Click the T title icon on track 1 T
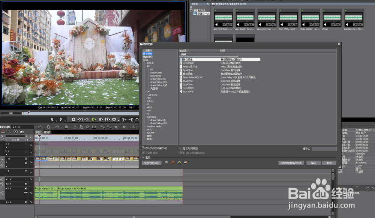The image size is (375, 218). [x=26, y=171]
